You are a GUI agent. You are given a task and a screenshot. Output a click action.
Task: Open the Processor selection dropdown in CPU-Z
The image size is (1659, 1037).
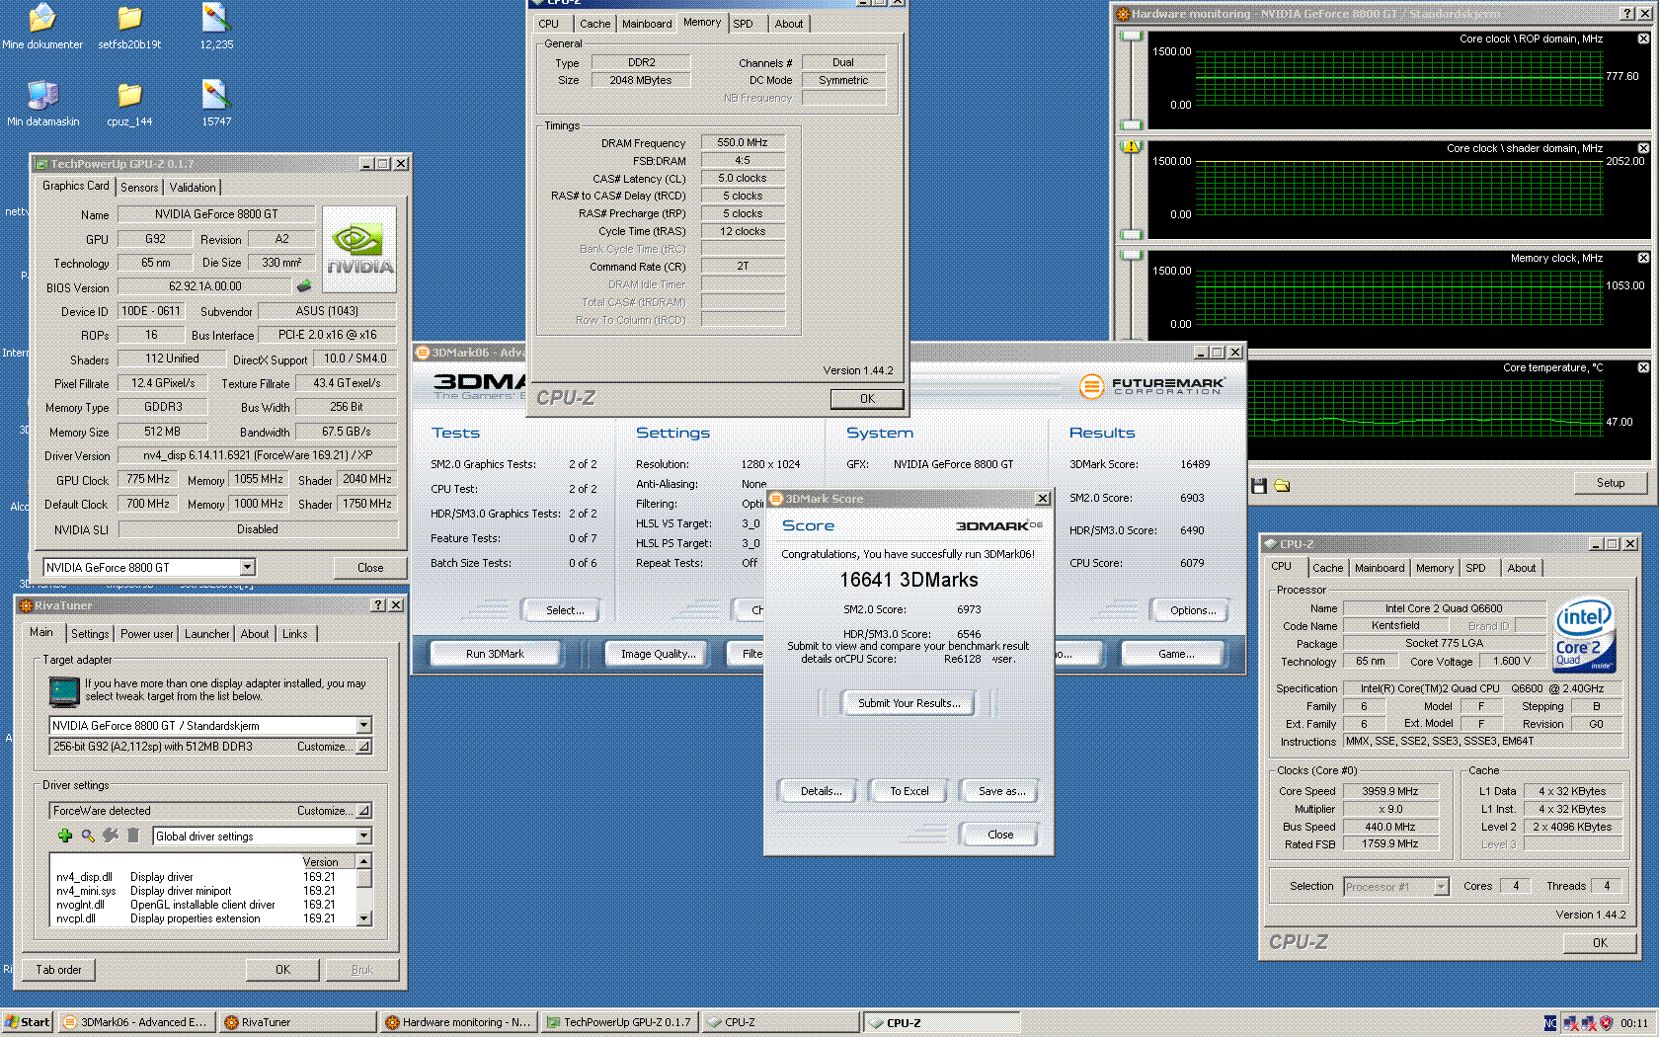(1441, 887)
